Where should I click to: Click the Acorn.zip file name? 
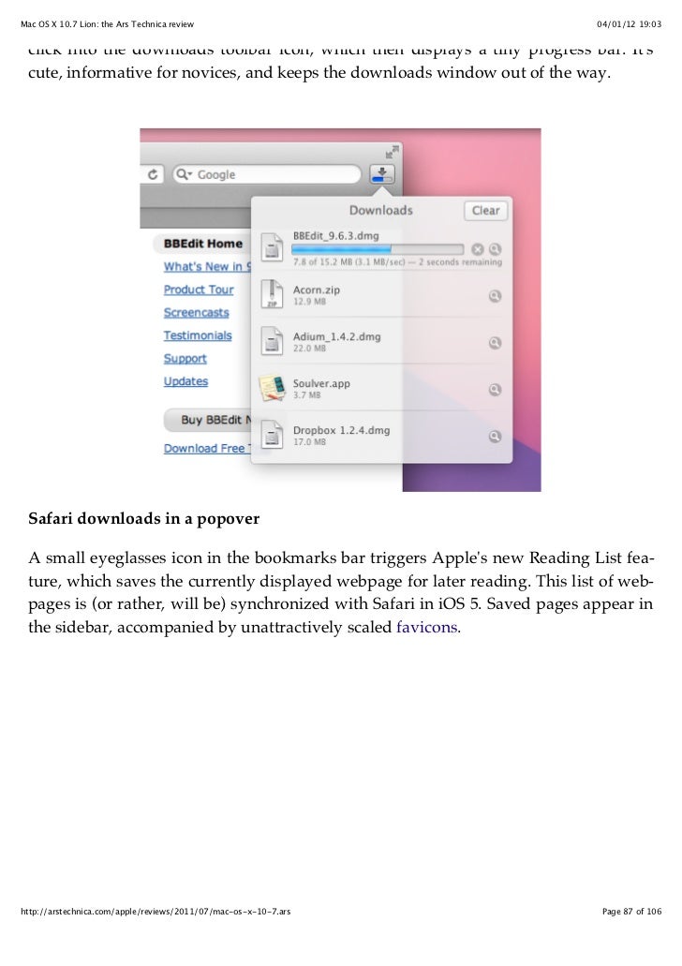(x=316, y=290)
